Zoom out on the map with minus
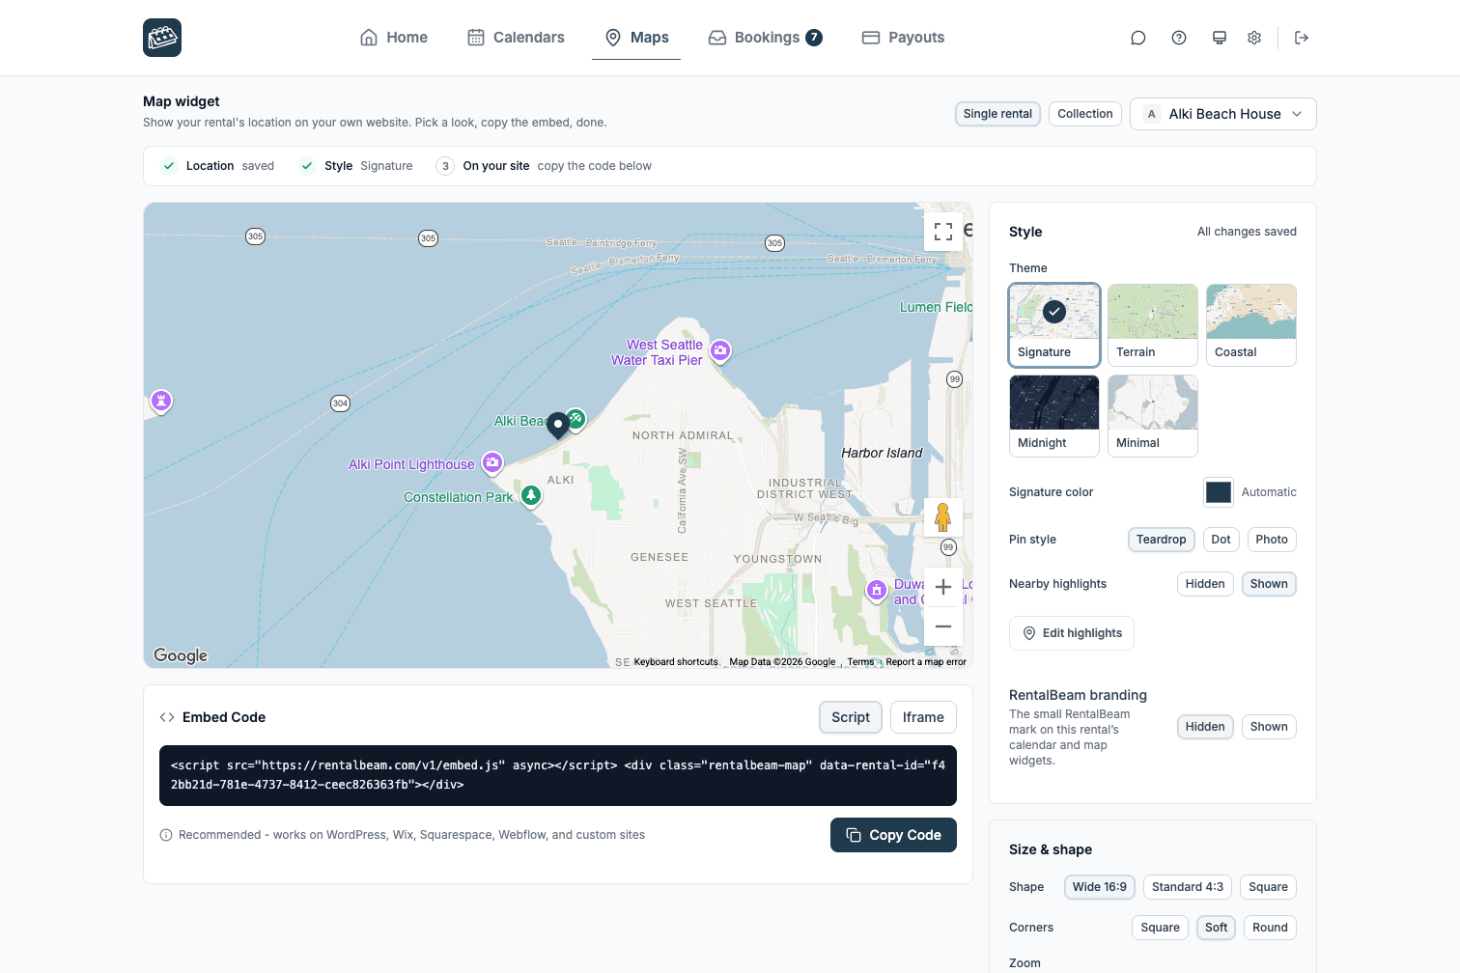Image resolution: width=1460 pixels, height=973 pixels. pyautogui.click(x=943, y=626)
